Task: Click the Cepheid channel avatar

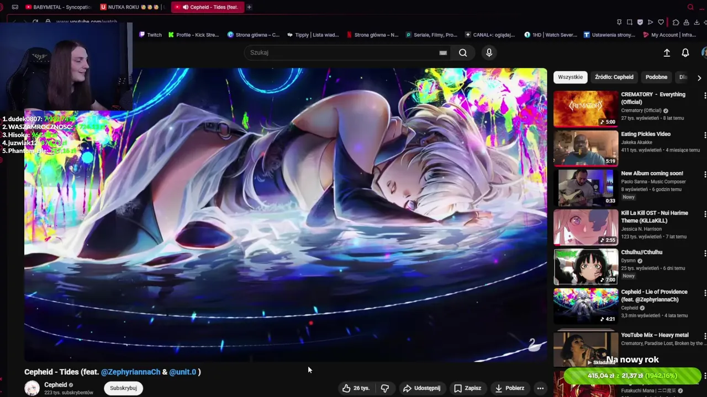Action: (x=32, y=388)
